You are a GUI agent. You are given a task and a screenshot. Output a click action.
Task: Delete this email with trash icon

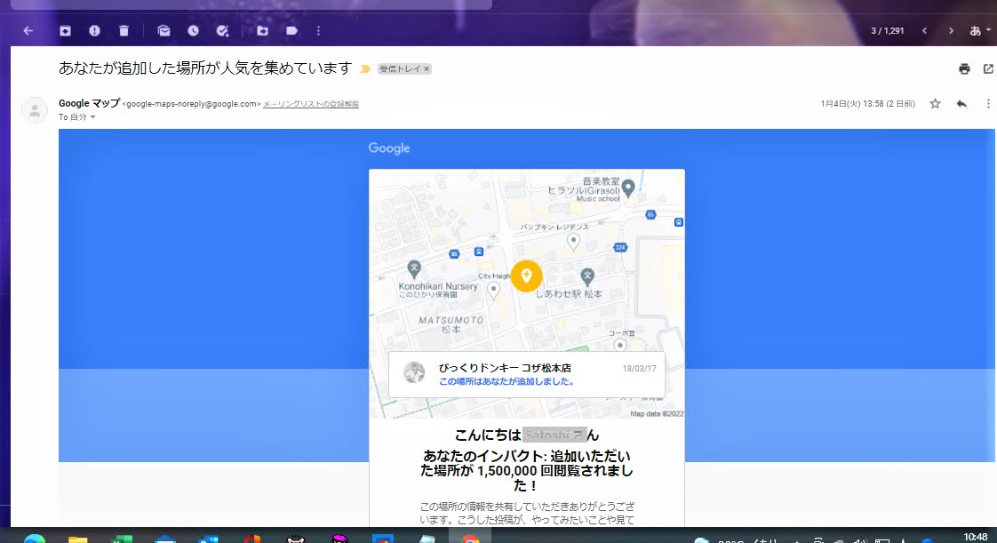click(124, 30)
